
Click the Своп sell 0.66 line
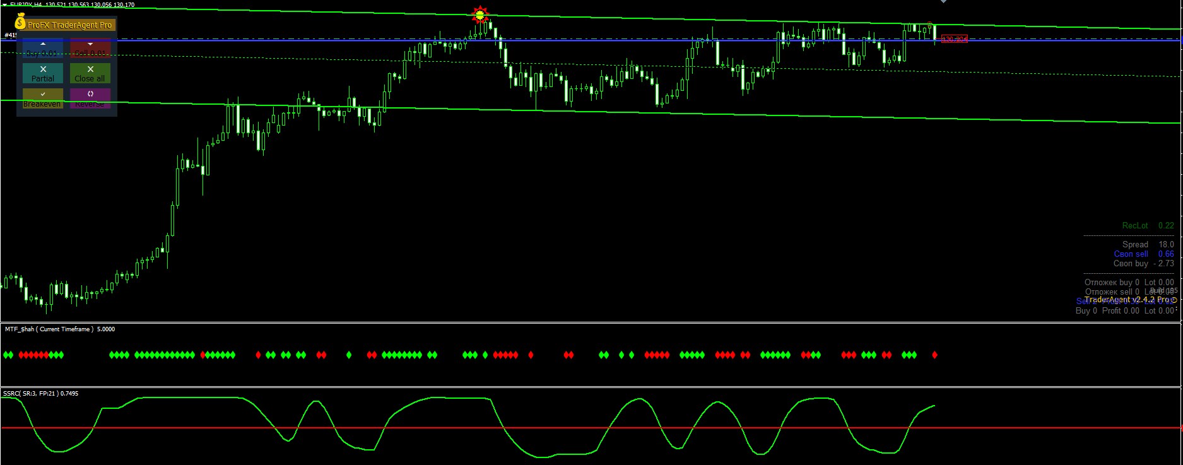click(x=1143, y=254)
